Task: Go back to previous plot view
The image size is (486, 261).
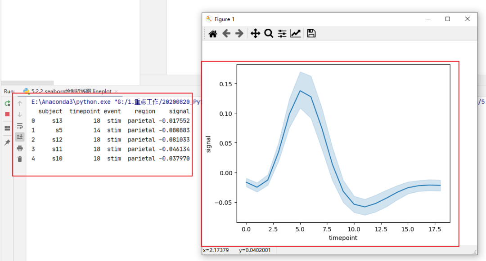Action: coord(226,33)
